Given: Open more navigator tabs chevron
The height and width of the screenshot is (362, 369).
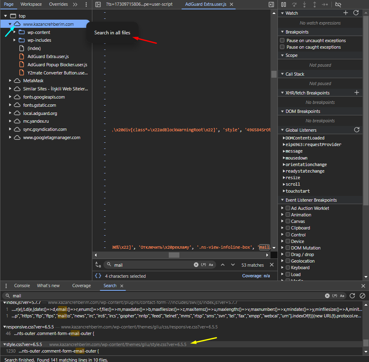Looking at the screenshot, I should (75, 4).
